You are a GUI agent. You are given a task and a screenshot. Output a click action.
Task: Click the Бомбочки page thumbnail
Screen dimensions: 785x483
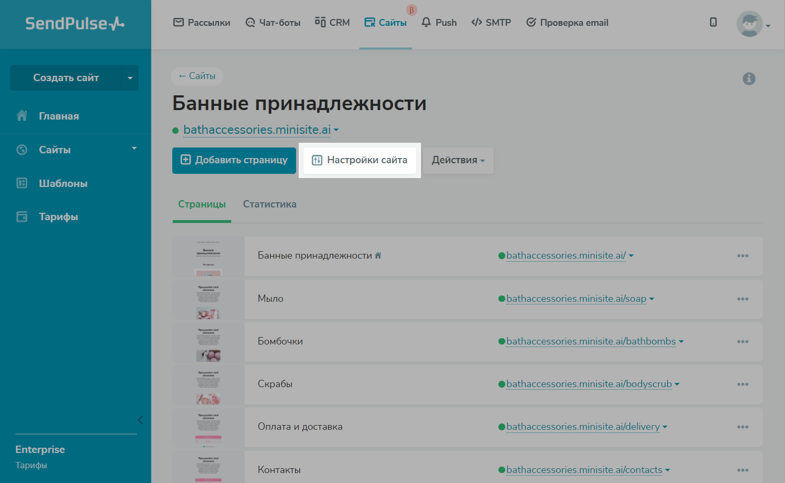(x=208, y=342)
